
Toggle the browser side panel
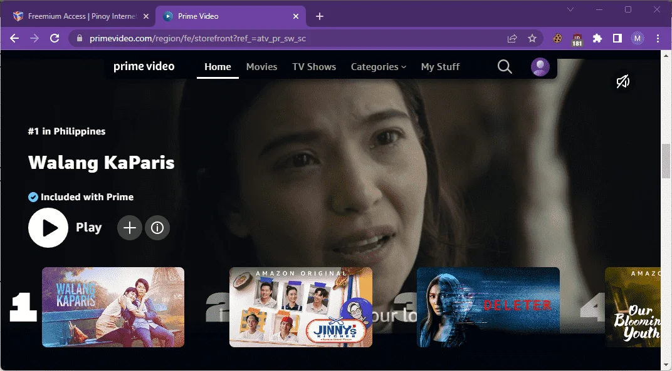click(x=617, y=39)
